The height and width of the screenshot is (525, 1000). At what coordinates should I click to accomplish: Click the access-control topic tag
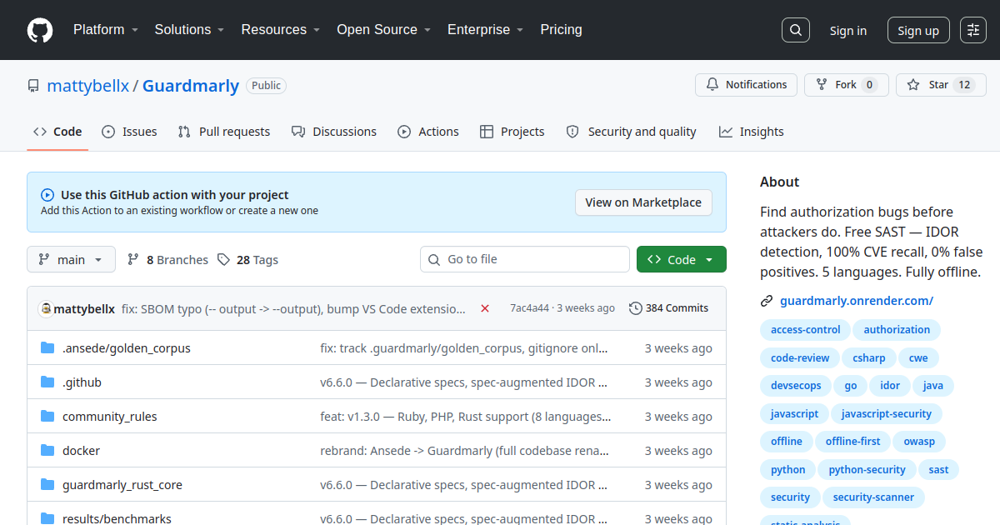(x=806, y=330)
